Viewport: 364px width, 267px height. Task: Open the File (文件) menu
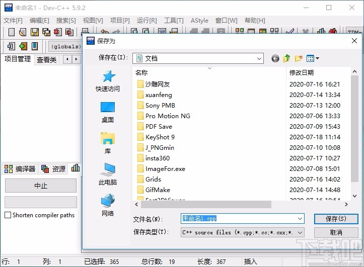point(13,21)
